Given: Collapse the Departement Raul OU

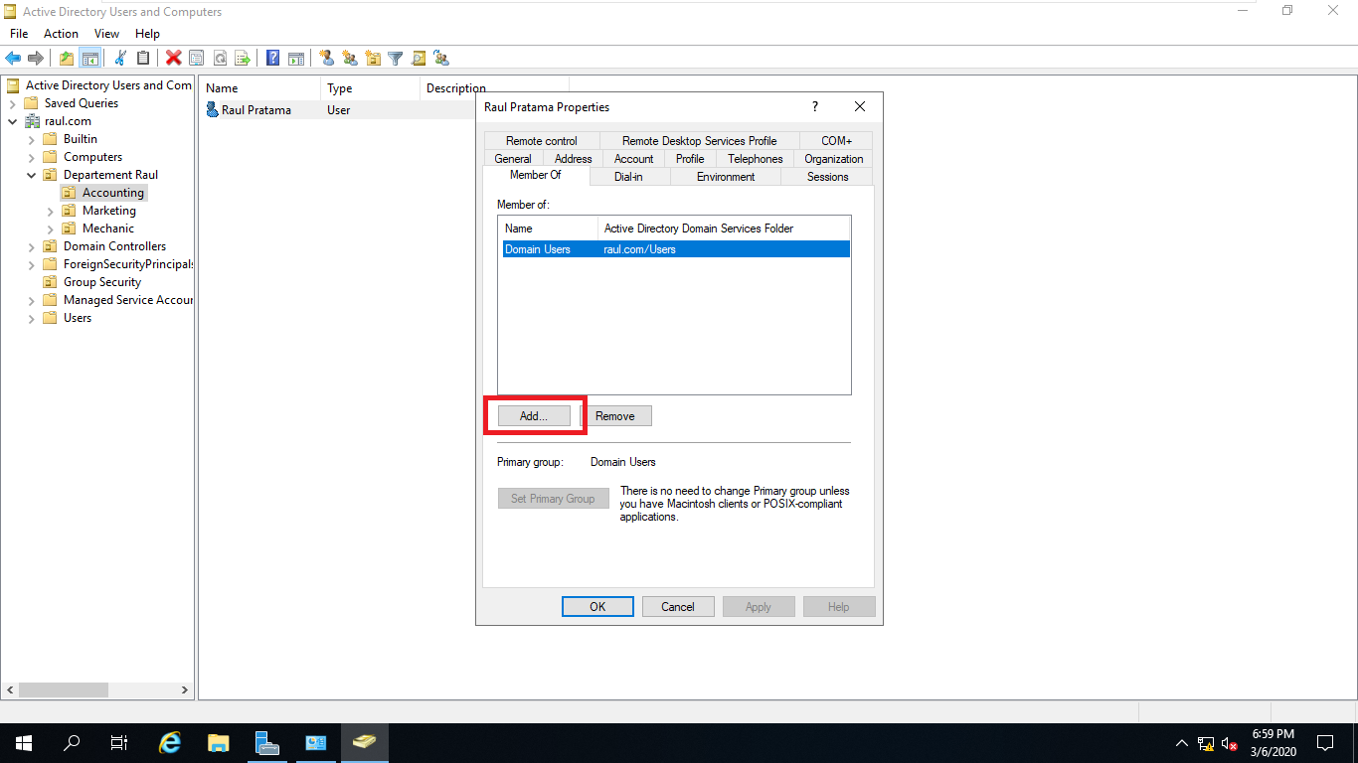Looking at the screenshot, I should click(x=31, y=175).
